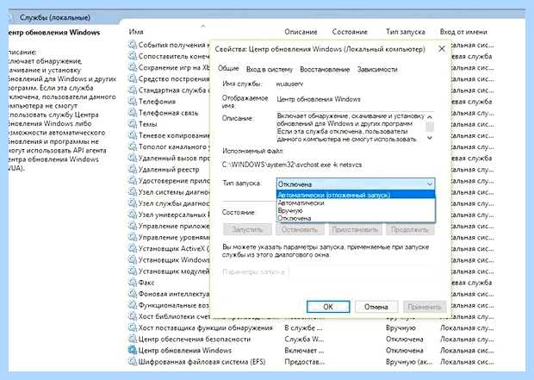Click the Применить button

(x=425, y=307)
